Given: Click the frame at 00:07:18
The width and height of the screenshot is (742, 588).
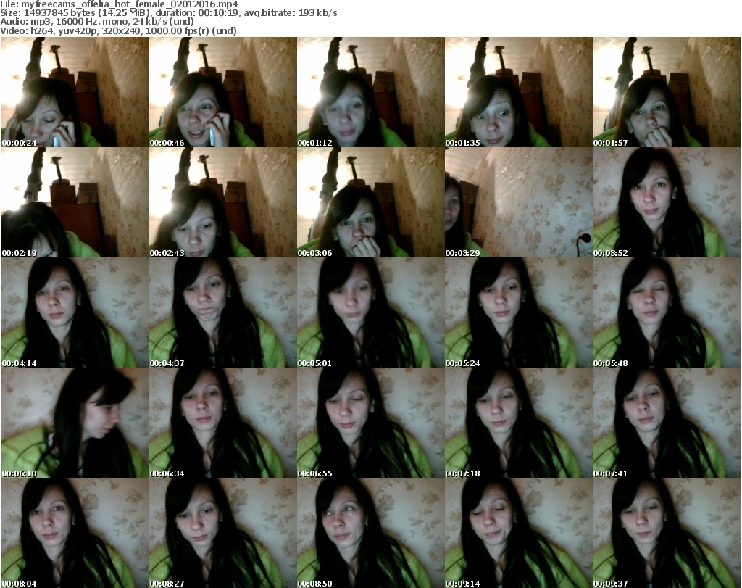Looking at the screenshot, I should point(519,423).
